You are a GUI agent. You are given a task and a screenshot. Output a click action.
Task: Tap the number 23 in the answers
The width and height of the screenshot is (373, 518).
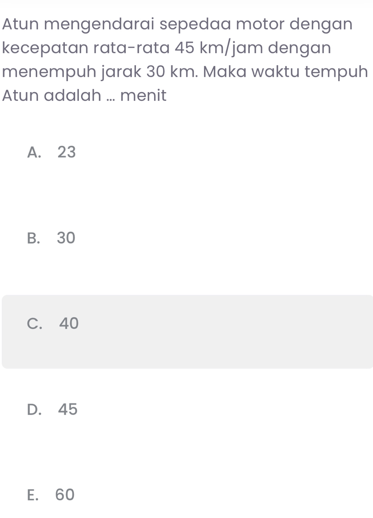67,152
